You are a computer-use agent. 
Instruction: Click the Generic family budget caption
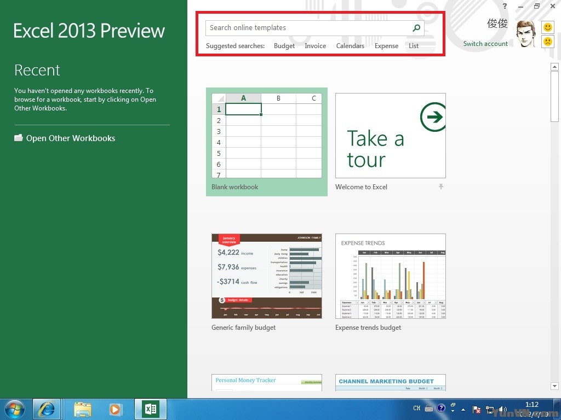click(243, 328)
